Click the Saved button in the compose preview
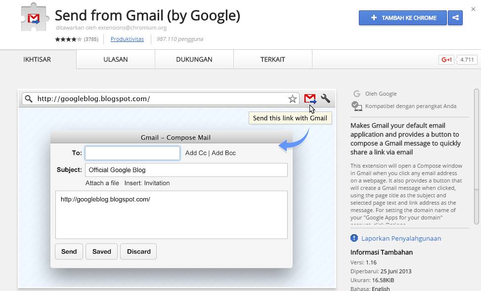This screenshot has height=291, width=481. pyautogui.click(x=101, y=252)
